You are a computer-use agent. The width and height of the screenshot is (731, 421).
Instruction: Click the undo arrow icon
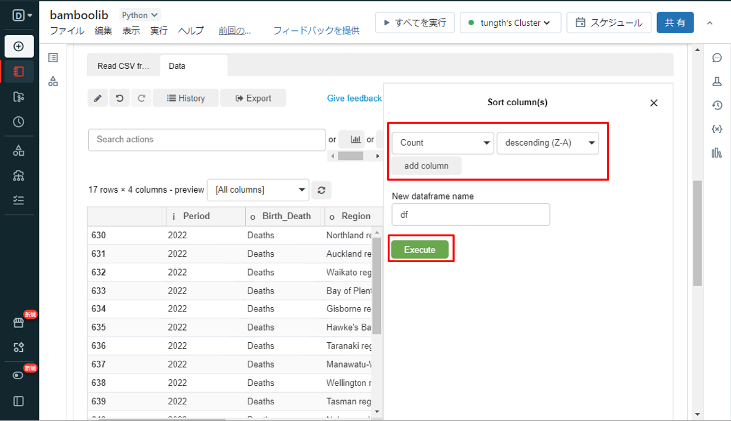tap(120, 98)
